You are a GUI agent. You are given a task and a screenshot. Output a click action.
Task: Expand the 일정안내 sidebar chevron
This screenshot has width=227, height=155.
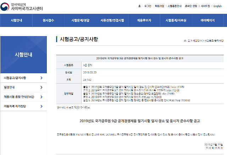coord(41,87)
